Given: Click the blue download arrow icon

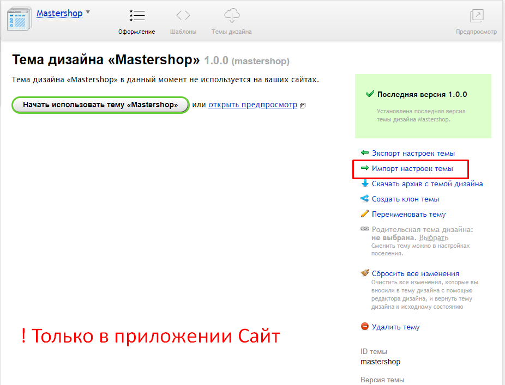Looking at the screenshot, I should point(365,184).
